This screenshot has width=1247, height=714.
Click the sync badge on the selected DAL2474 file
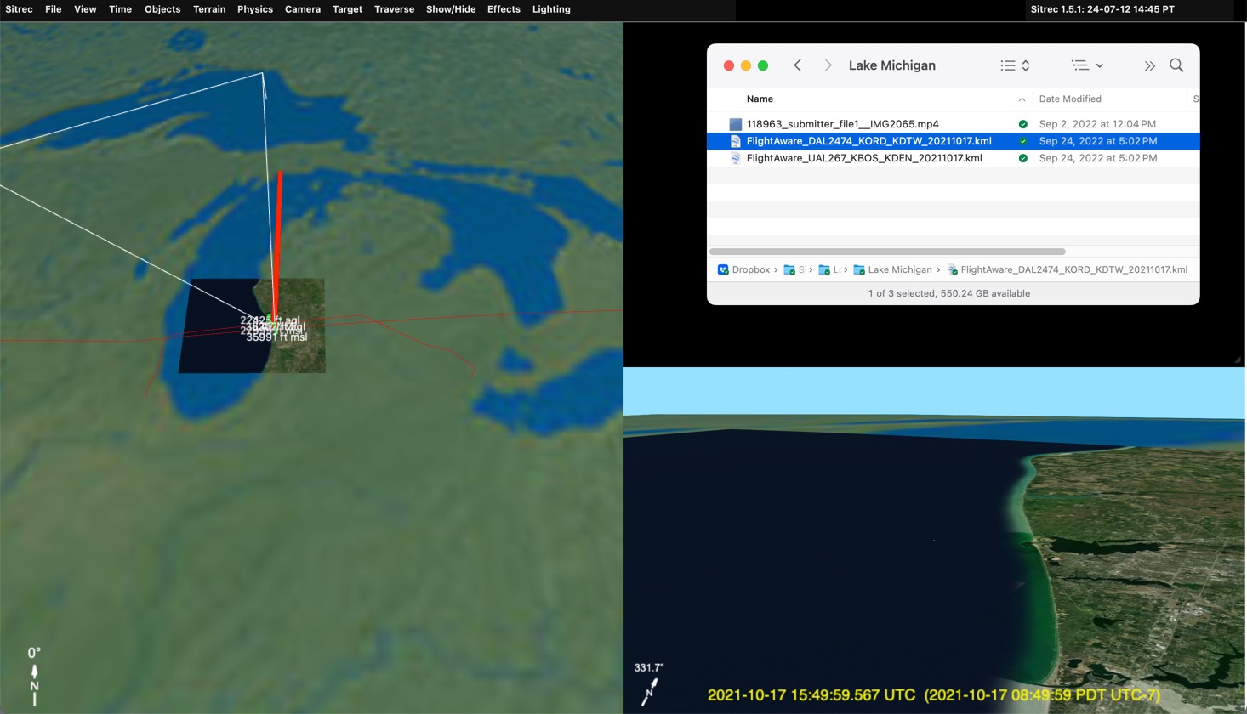coord(1022,141)
